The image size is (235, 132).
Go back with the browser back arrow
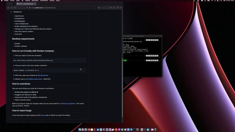pyautogui.click(x=8, y=8)
